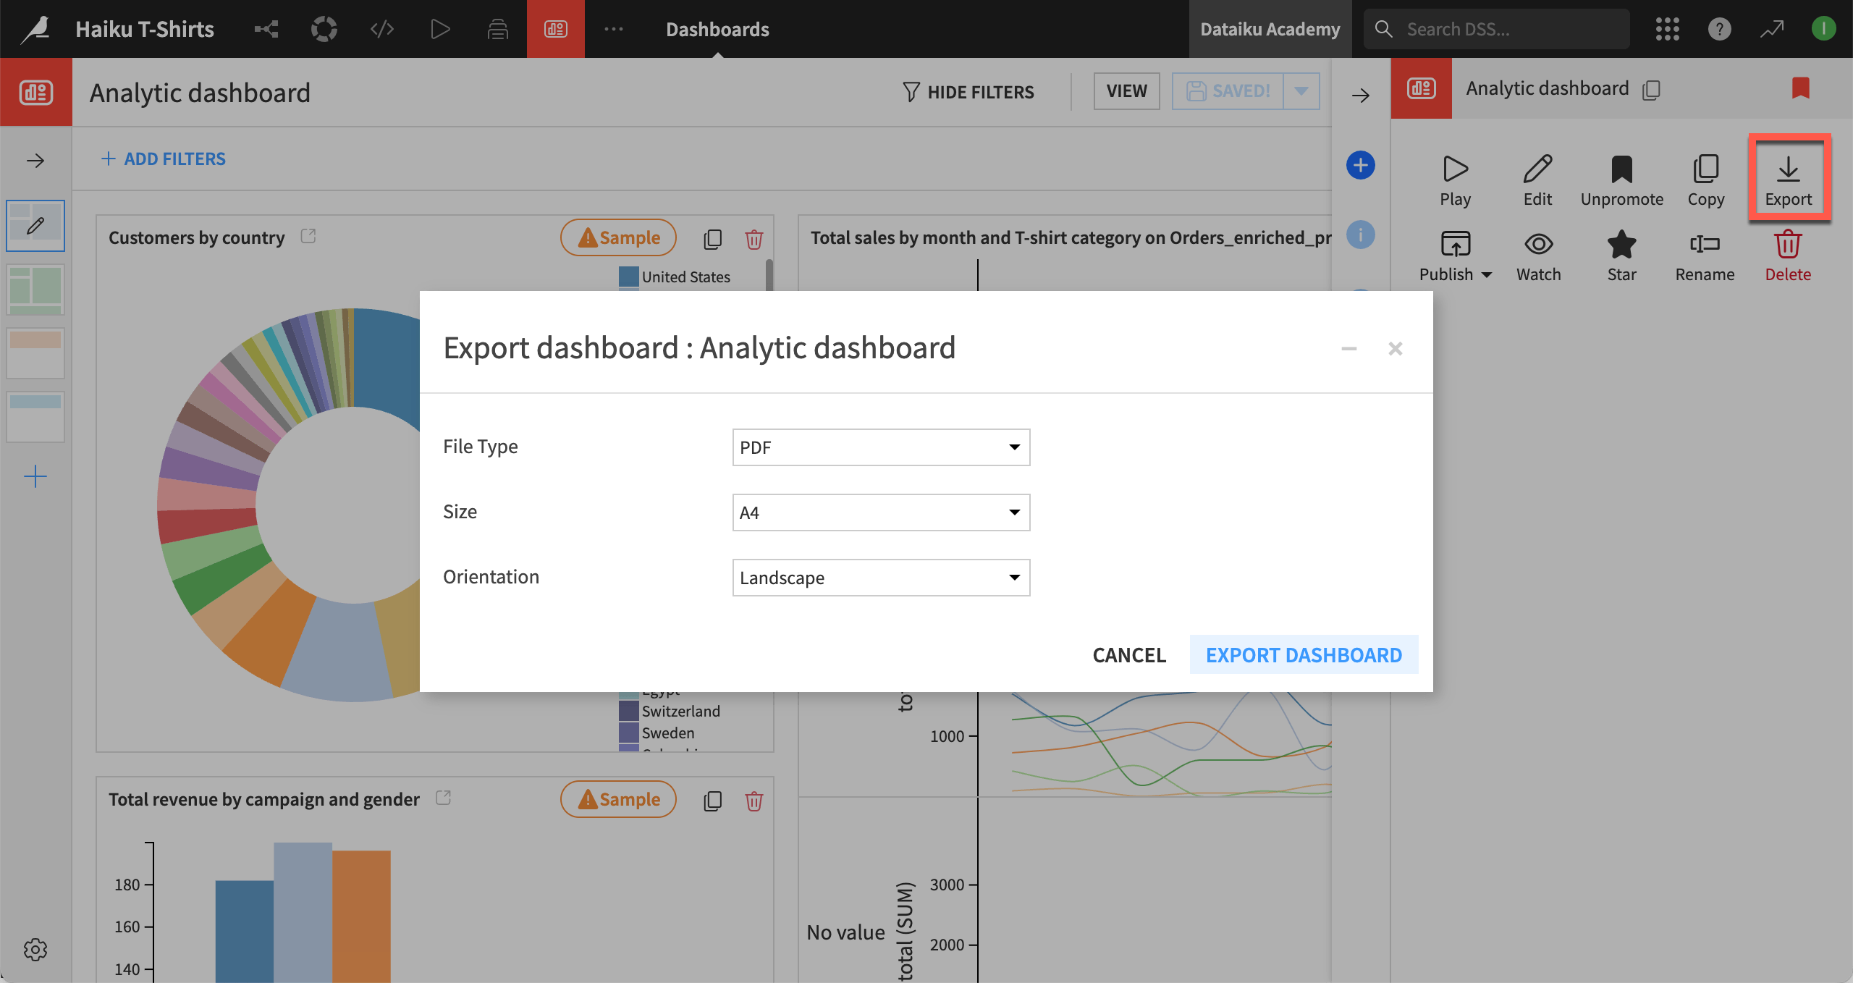Click the Watch eye icon
Image resolution: width=1853 pixels, height=983 pixels.
[x=1538, y=253]
